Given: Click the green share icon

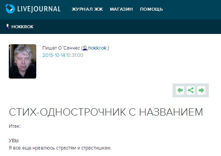Looking at the screenshot, I should coord(191,90).
